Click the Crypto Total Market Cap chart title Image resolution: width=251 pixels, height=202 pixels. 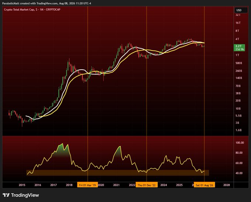[x=32, y=10]
